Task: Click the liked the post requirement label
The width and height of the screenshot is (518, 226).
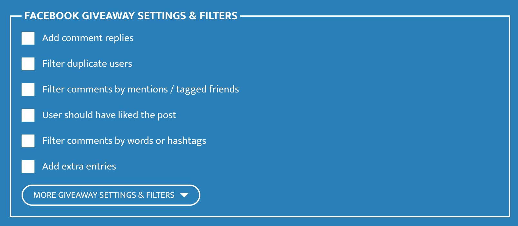Action: (x=109, y=115)
